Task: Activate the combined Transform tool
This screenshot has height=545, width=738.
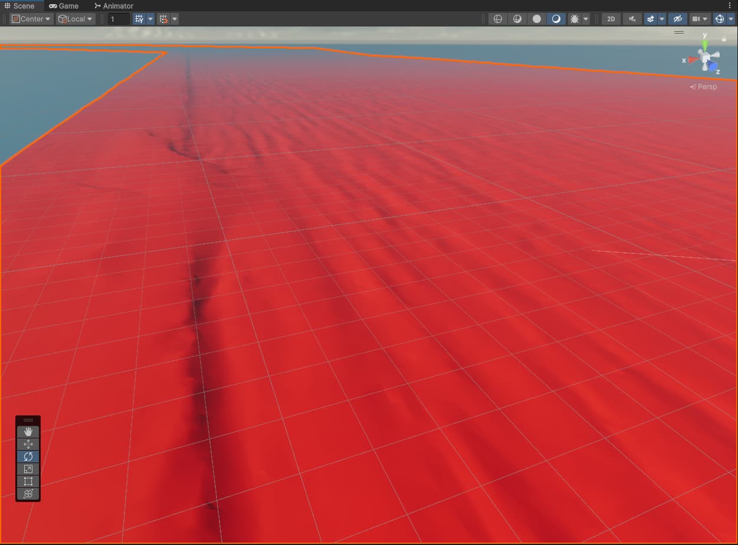Action: coord(28,494)
